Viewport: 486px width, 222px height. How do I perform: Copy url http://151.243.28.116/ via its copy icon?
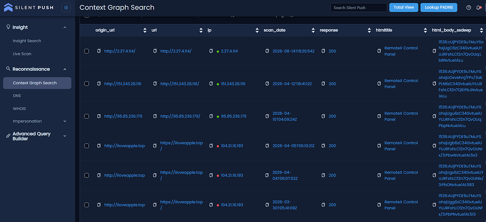[155, 84]
